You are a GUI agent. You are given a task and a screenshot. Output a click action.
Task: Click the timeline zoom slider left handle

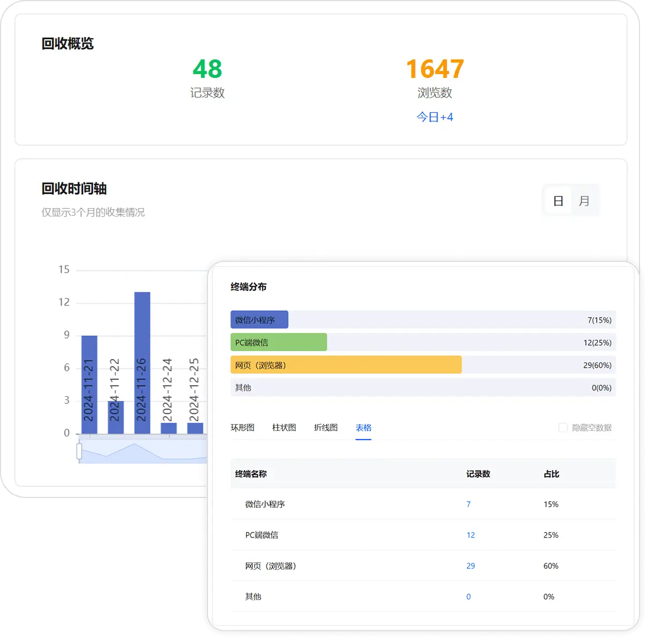tap(79, 451)
